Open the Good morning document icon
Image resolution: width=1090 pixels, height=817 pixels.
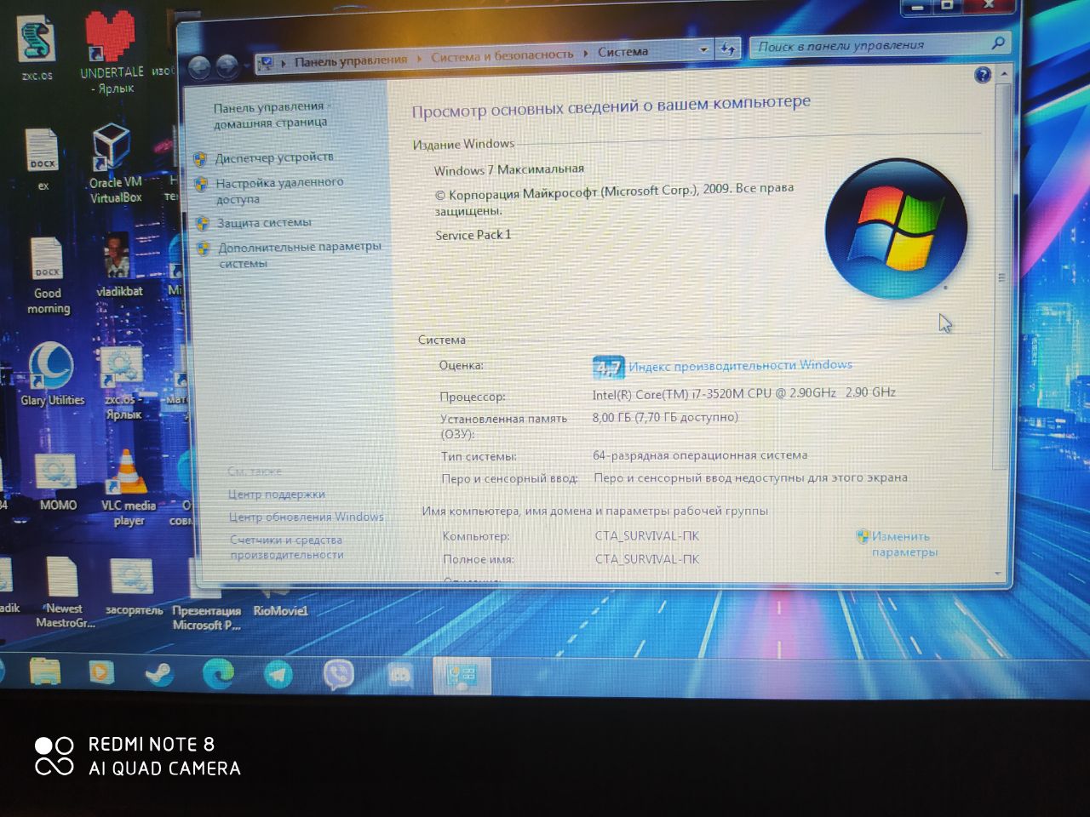click(48, 277)
